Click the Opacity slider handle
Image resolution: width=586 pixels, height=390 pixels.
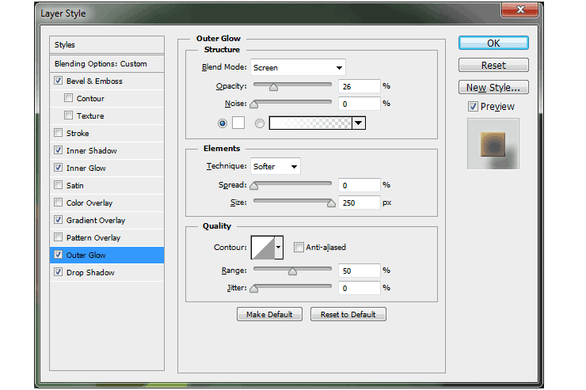pos(273,87)
